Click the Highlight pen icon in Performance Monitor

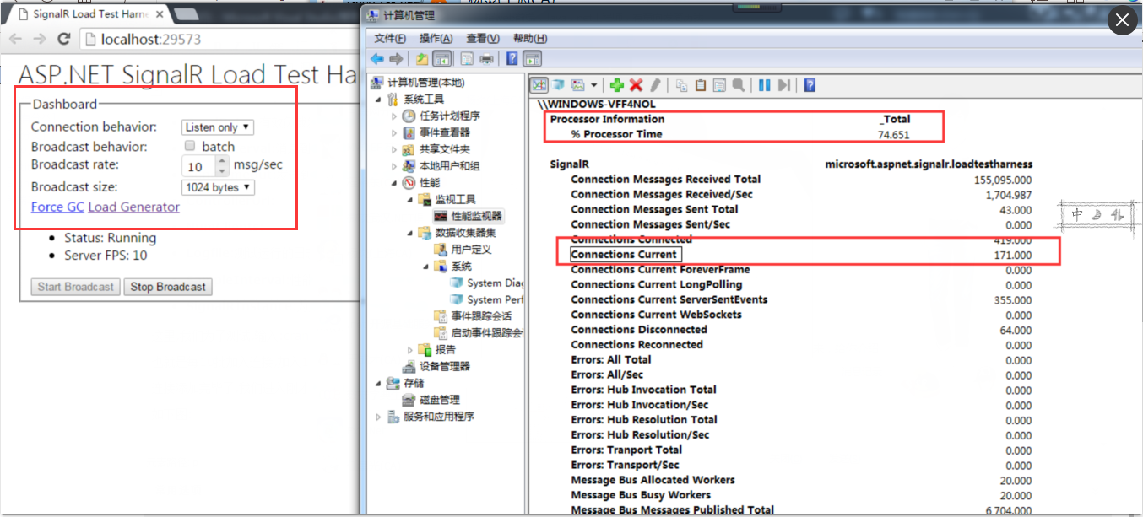tap(656, 85)
